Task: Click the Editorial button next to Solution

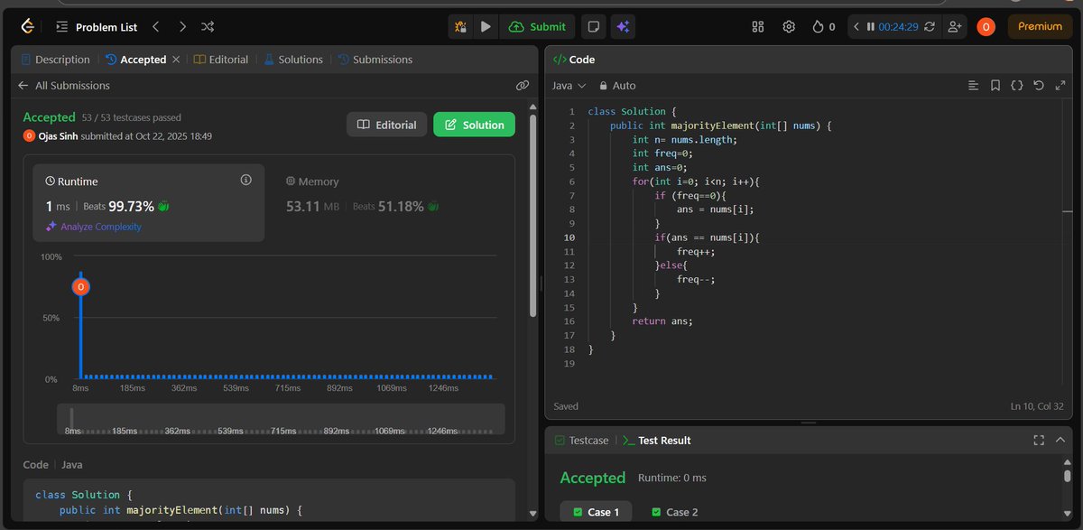Action: [x=386, y=125]
